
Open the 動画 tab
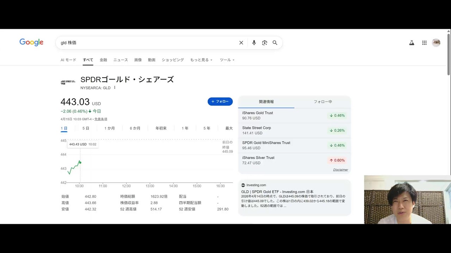point(152,60)
